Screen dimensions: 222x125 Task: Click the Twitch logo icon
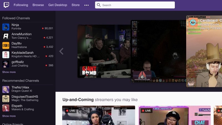[x=6, y=5]
